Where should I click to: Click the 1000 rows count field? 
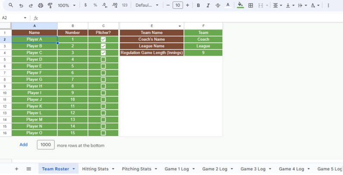point(46,145)
